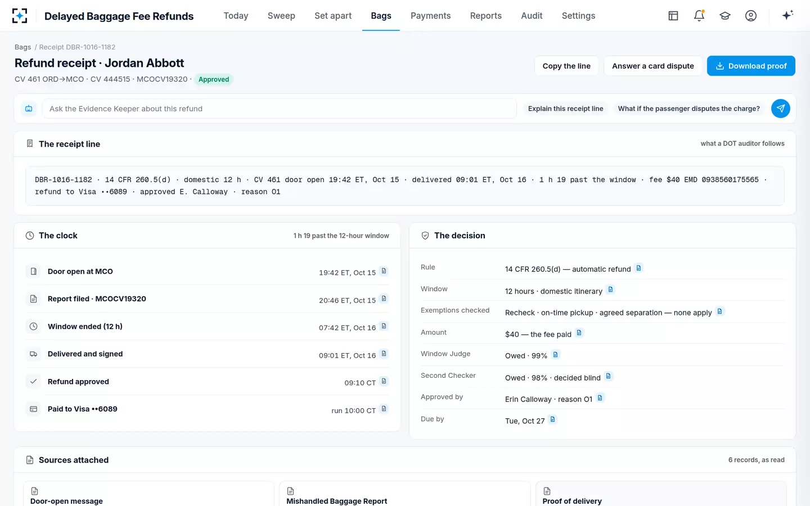Viewport: 810px width, 506px height.
Task: Focus the Ask the Evidence Keeper field
Action: point(280,109)
